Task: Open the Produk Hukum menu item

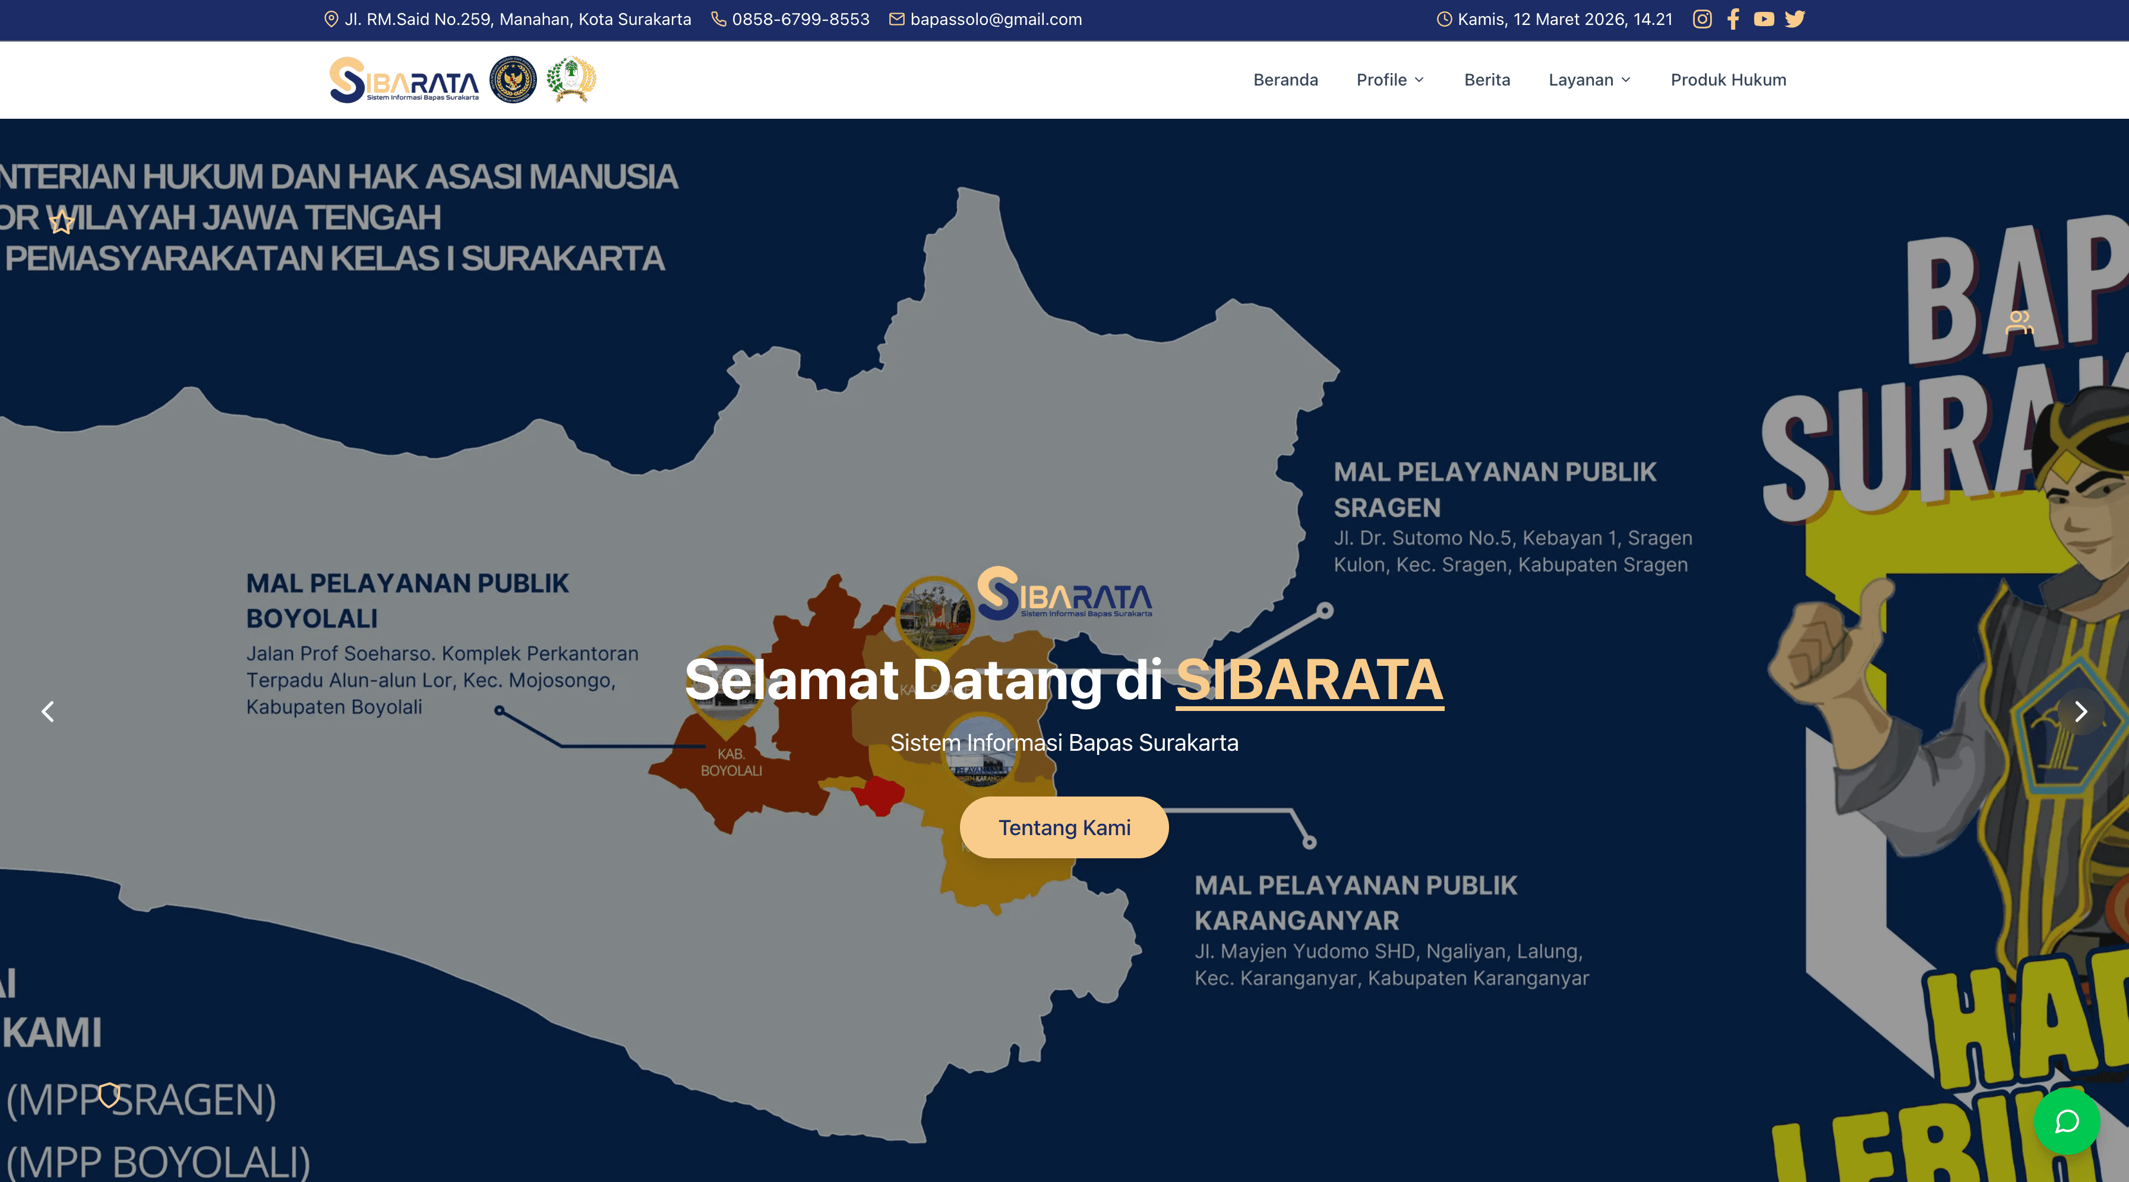Action: click(x=1728, y=80)
